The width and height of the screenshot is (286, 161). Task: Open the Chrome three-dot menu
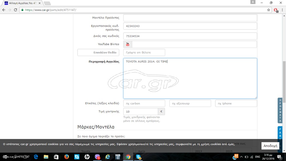click(x=282, y=10)
